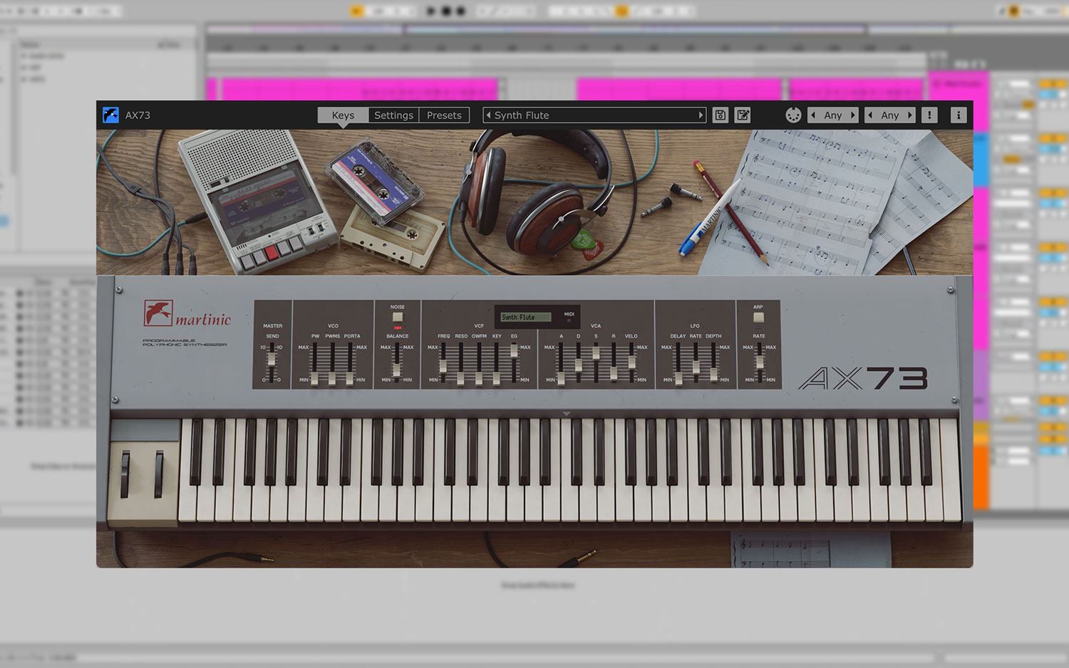
Task: Click the LFO RATE slider handle
Action: pyautogui.click(x=696, y=367)
